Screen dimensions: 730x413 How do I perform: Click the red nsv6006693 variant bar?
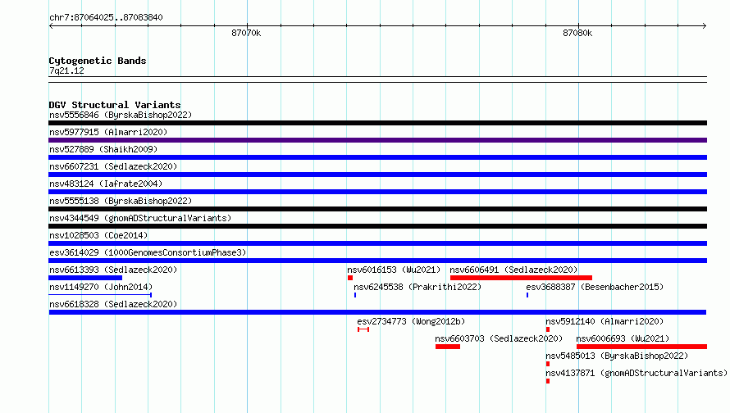[x=641, y=347]
